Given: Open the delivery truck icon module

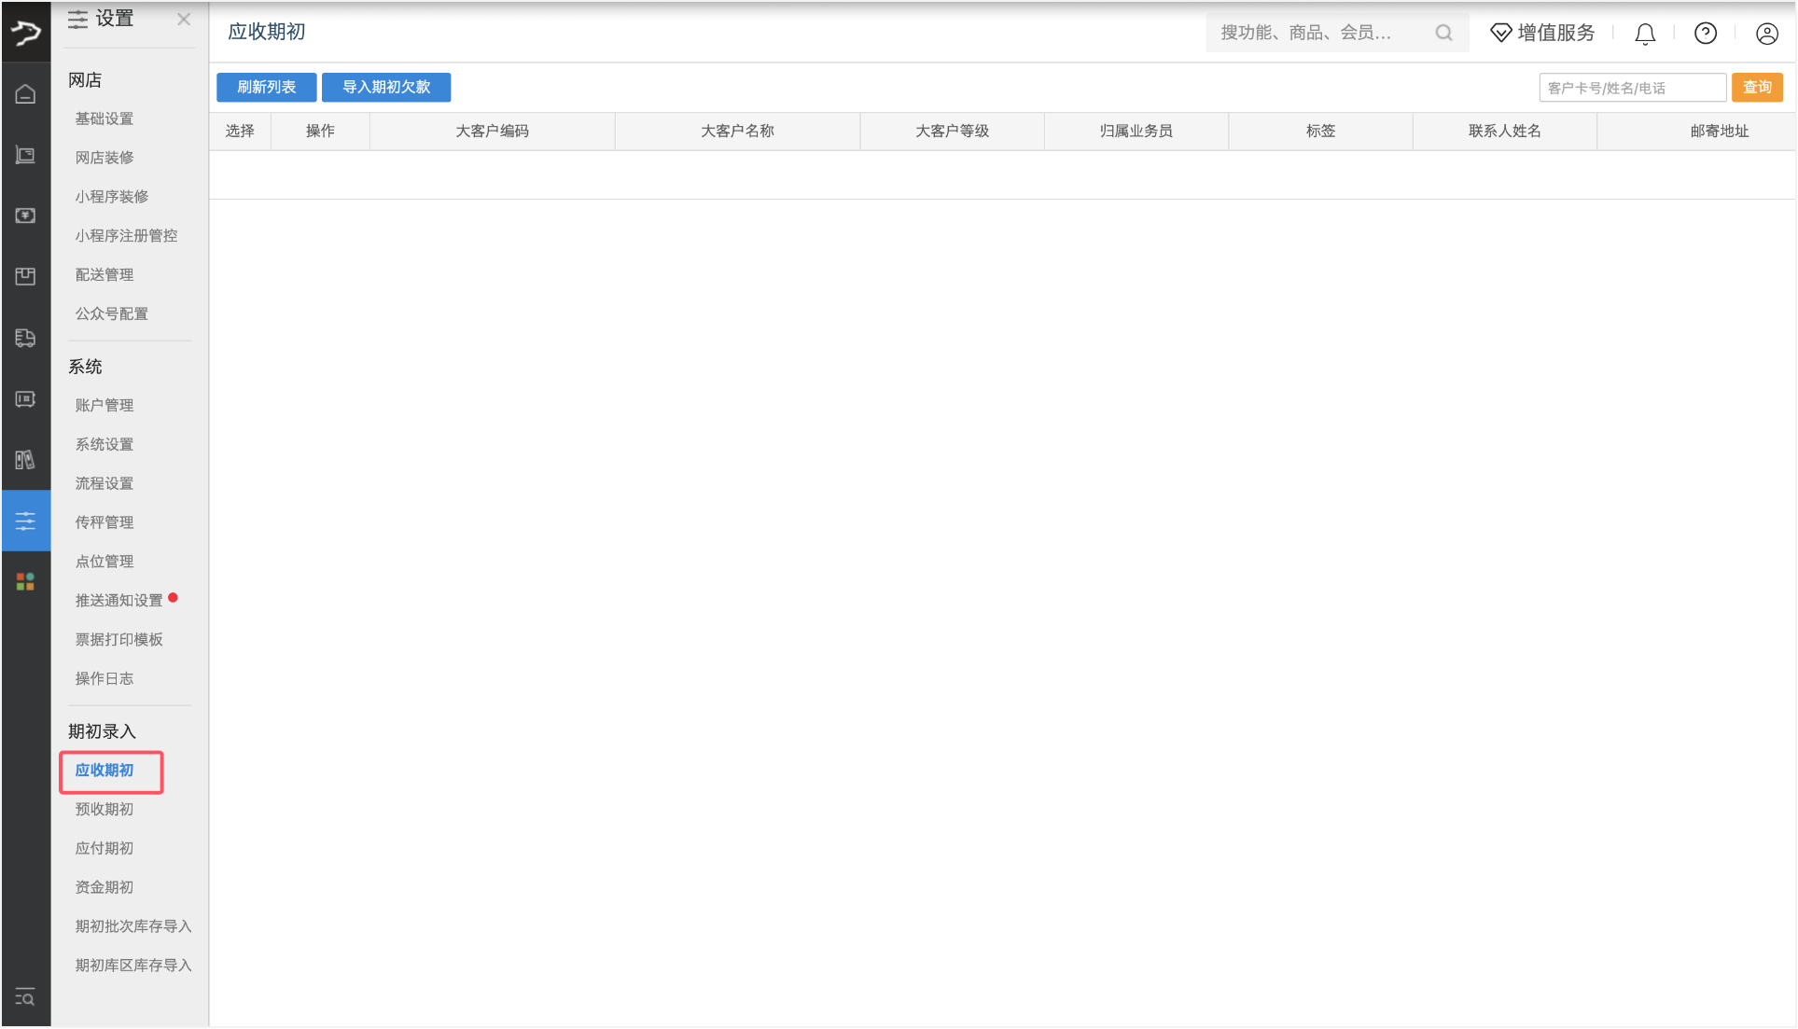Looking at the screenshot, I should point(25,338).
